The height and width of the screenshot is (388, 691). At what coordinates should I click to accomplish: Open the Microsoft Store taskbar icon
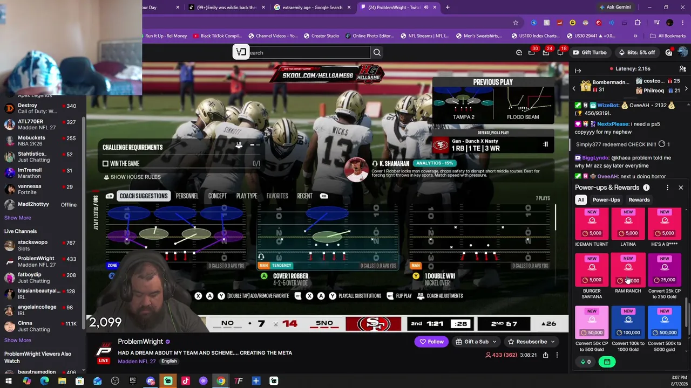point(80,381)
